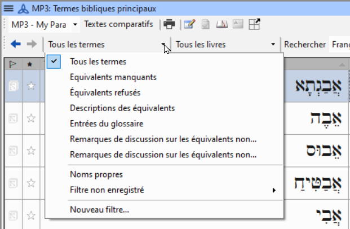Click the blue back arrow
The image size is (350, 229).
[x=16, y=44]
